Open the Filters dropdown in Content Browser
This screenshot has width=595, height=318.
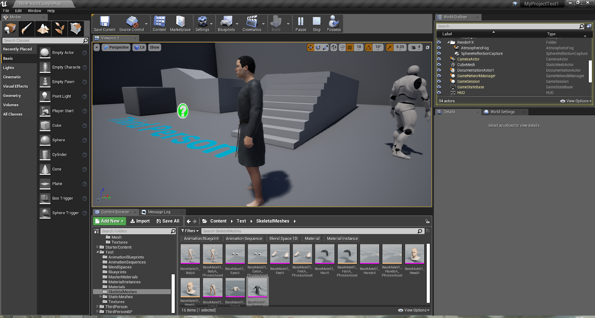point(190,231)
